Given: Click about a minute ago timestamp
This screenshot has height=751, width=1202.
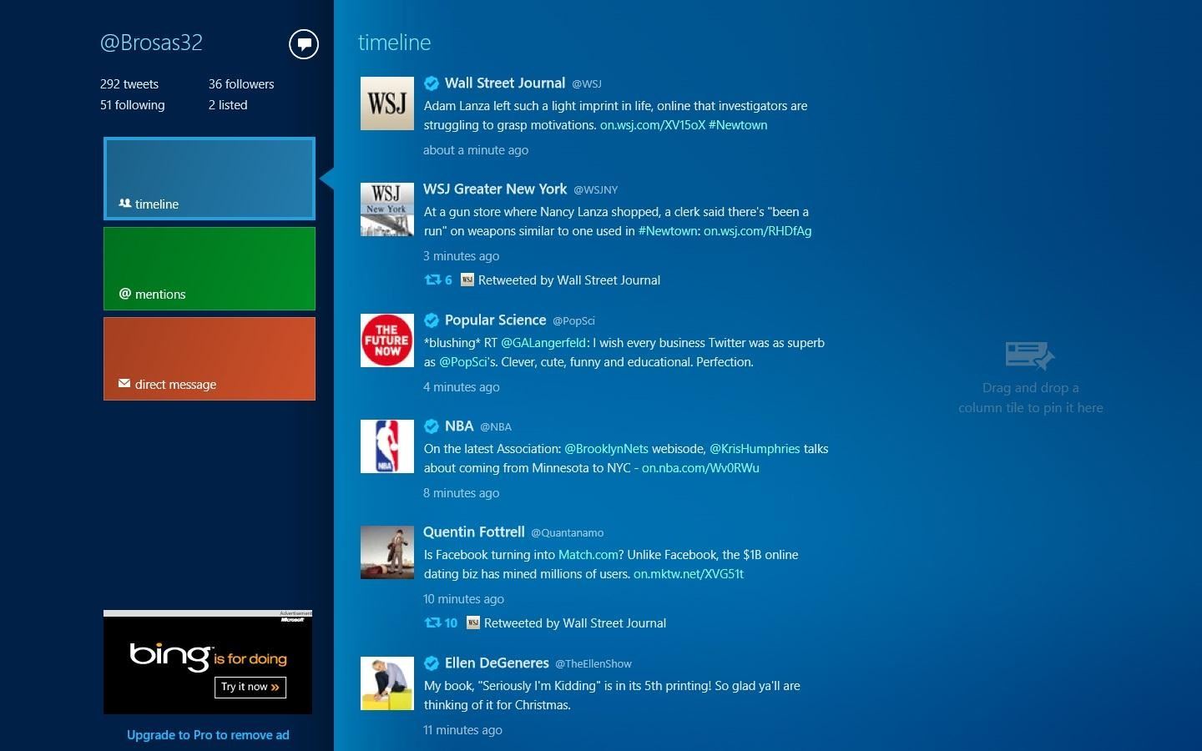Looking at the screenshot, I should pyautogui.click(x=476, y=150).
